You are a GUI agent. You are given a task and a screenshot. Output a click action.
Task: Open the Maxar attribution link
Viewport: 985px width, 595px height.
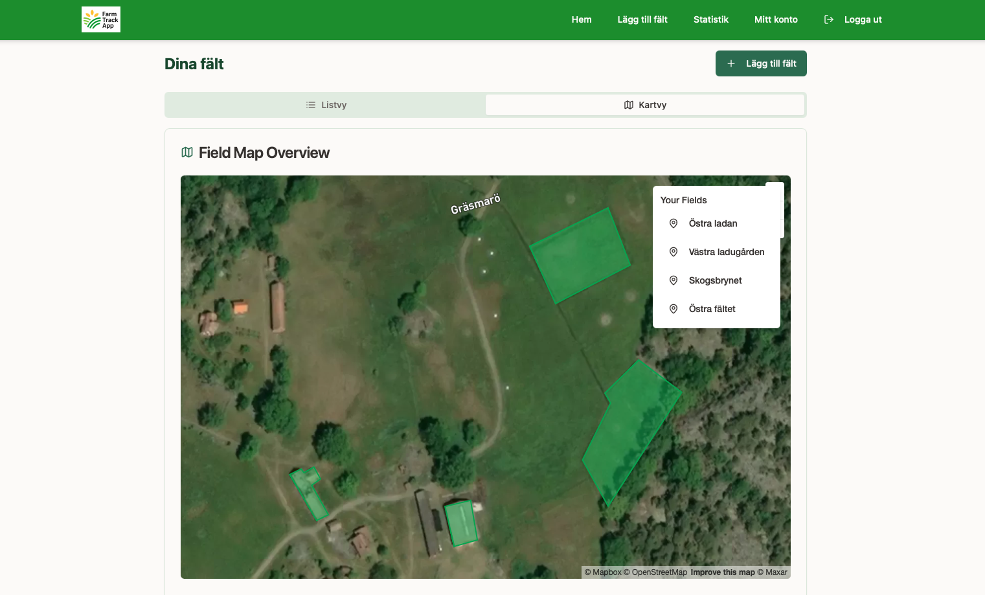pos(773,572)
